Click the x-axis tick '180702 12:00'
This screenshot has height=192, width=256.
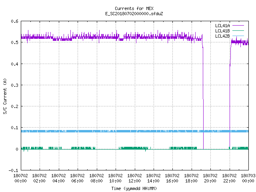[134, 178]
